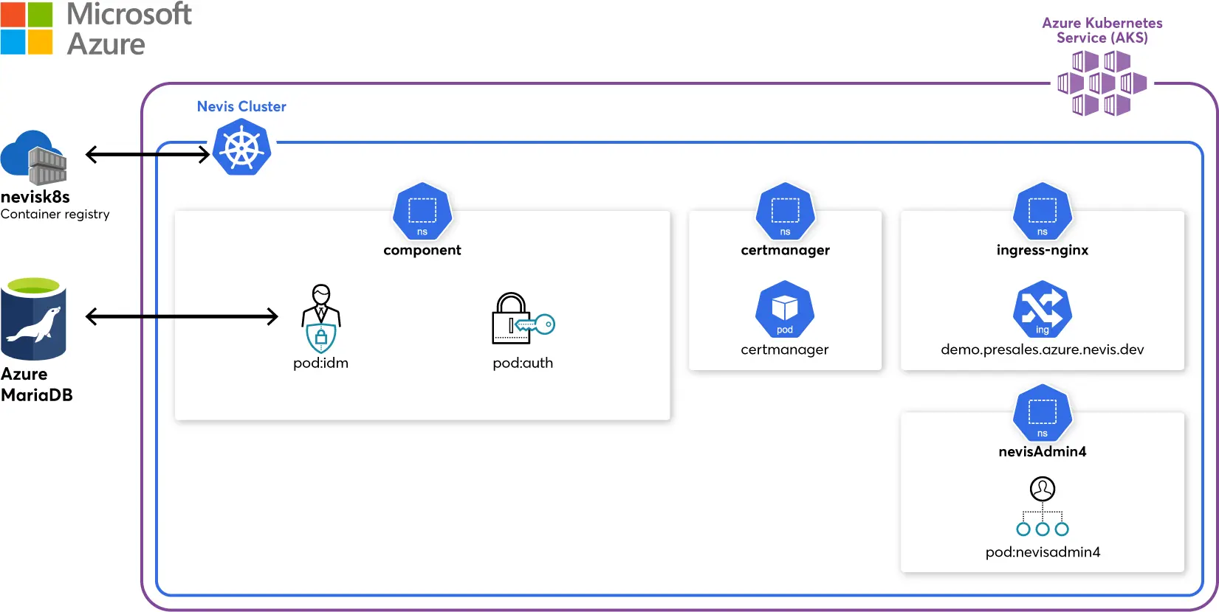This screenshot has width=1219, height=612.
Task: Click the 'Microsoft Azure' title text
Action: tap(129, 29)
